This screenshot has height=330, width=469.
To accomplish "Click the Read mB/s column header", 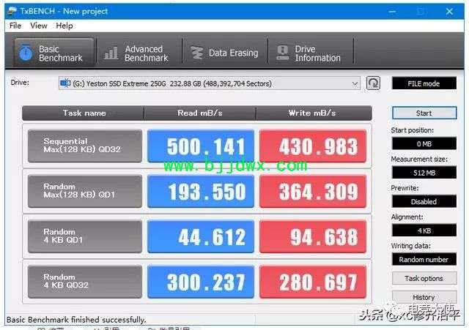I will 200,113.
